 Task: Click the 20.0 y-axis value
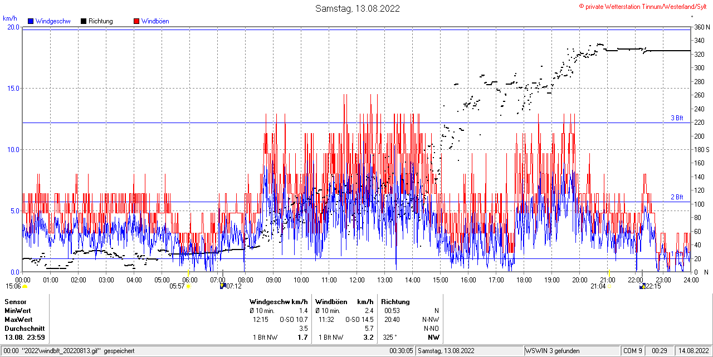[12, 27]
